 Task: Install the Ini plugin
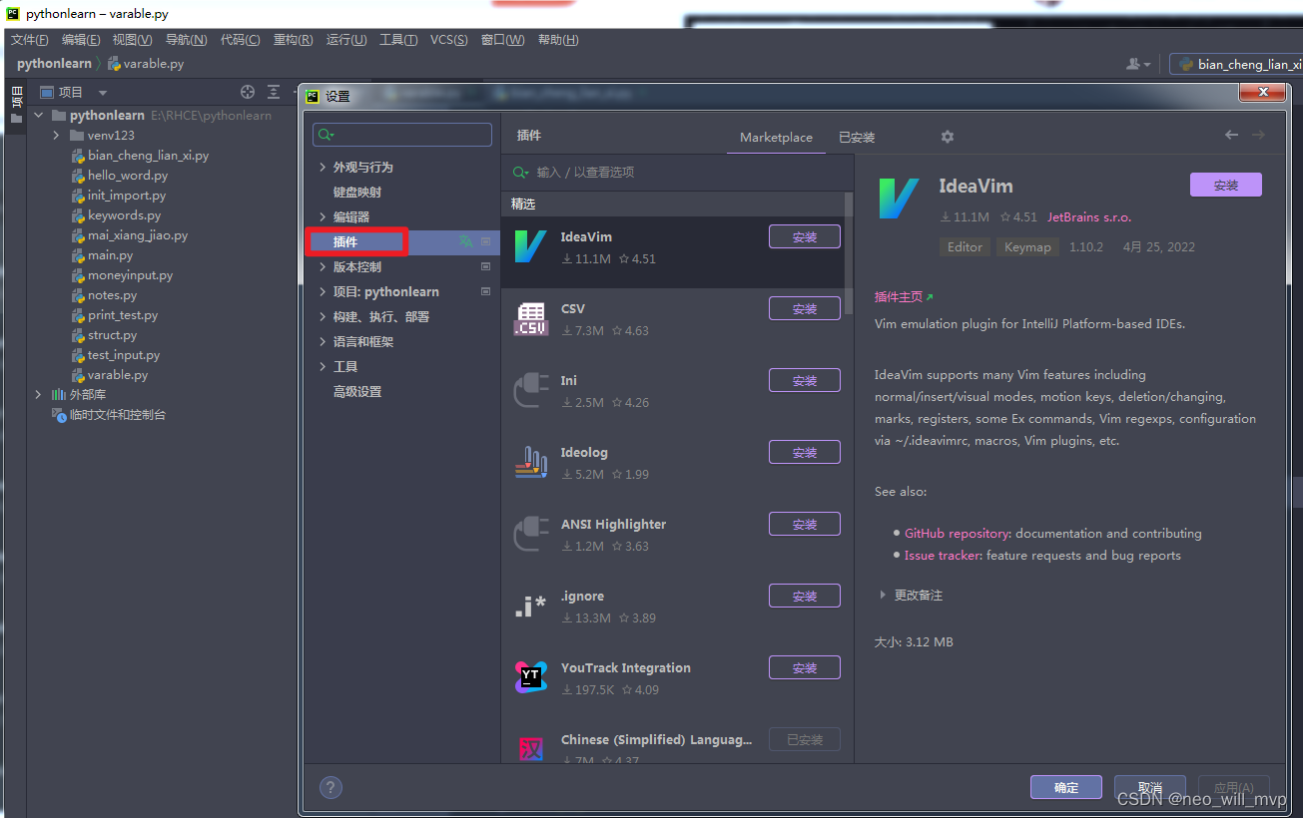[804, 380]
